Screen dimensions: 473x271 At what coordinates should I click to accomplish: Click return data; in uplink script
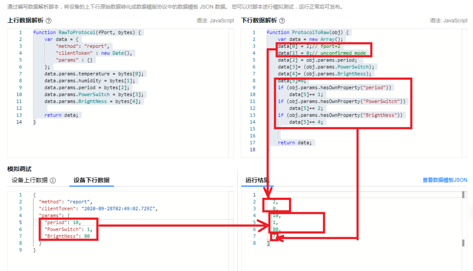pyautogui.click(x=61, y=115)
